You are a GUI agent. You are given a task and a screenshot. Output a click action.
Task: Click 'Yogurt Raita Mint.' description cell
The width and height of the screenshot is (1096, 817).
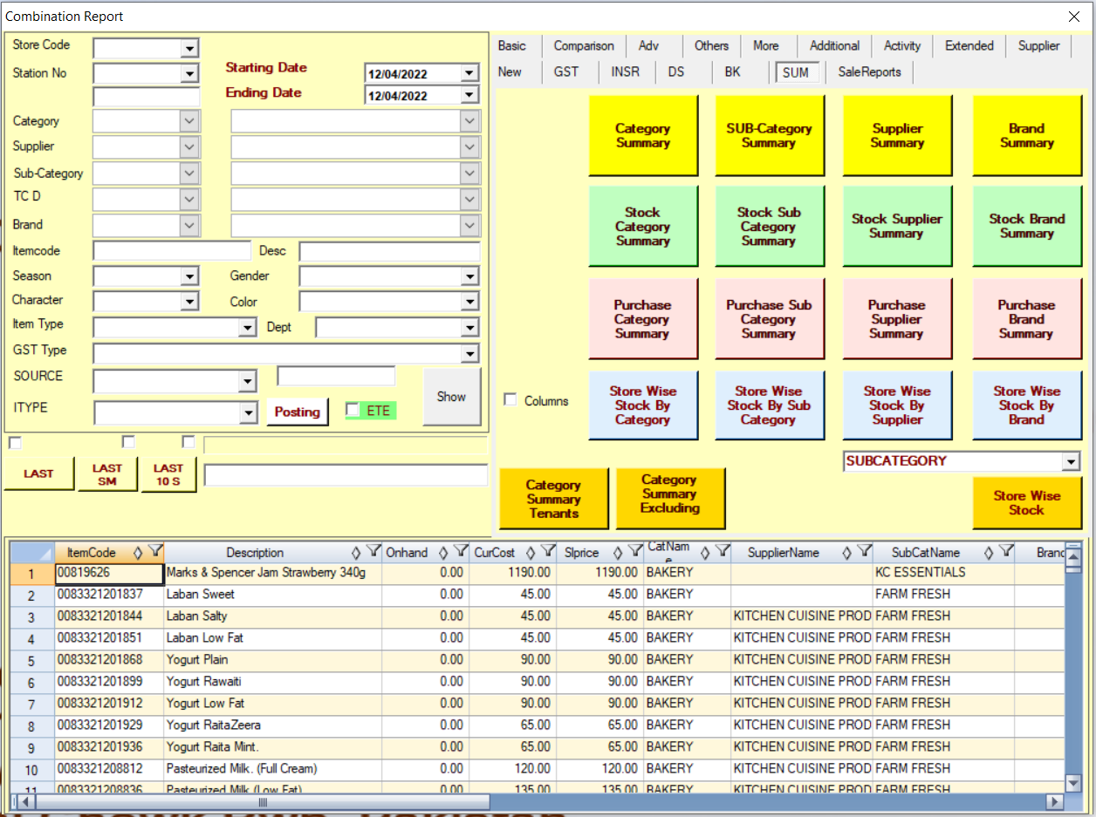click(x=272, y=747)
